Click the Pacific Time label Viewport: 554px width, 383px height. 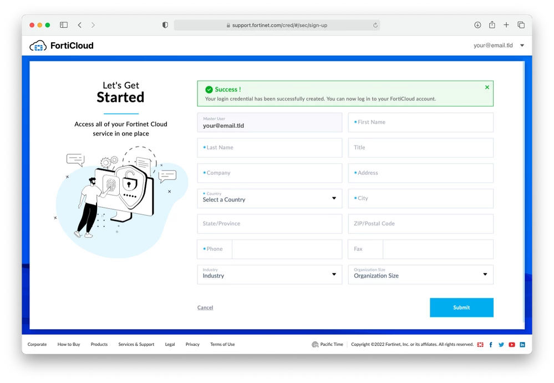[x=332, y=345]
